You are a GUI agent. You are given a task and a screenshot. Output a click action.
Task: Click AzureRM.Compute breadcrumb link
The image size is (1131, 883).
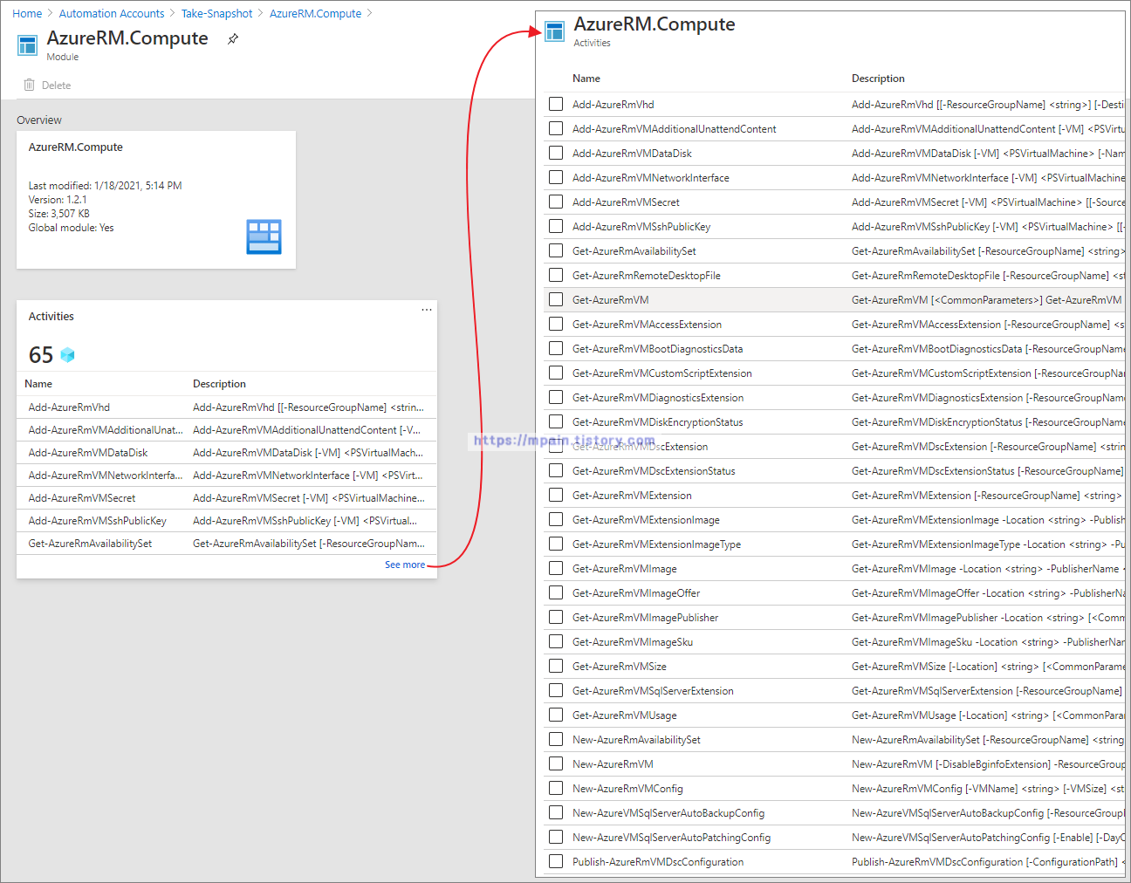[x=315, y=13]
